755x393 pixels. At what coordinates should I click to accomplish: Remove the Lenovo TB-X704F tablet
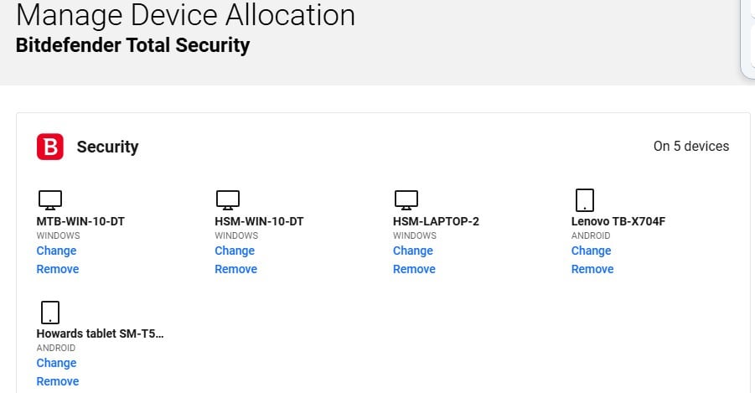click(x=592, y=269)
